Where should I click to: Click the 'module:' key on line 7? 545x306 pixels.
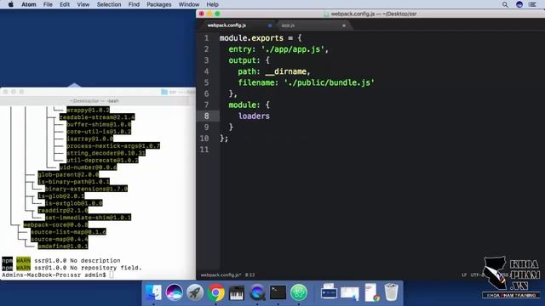(x=244, y=105)
